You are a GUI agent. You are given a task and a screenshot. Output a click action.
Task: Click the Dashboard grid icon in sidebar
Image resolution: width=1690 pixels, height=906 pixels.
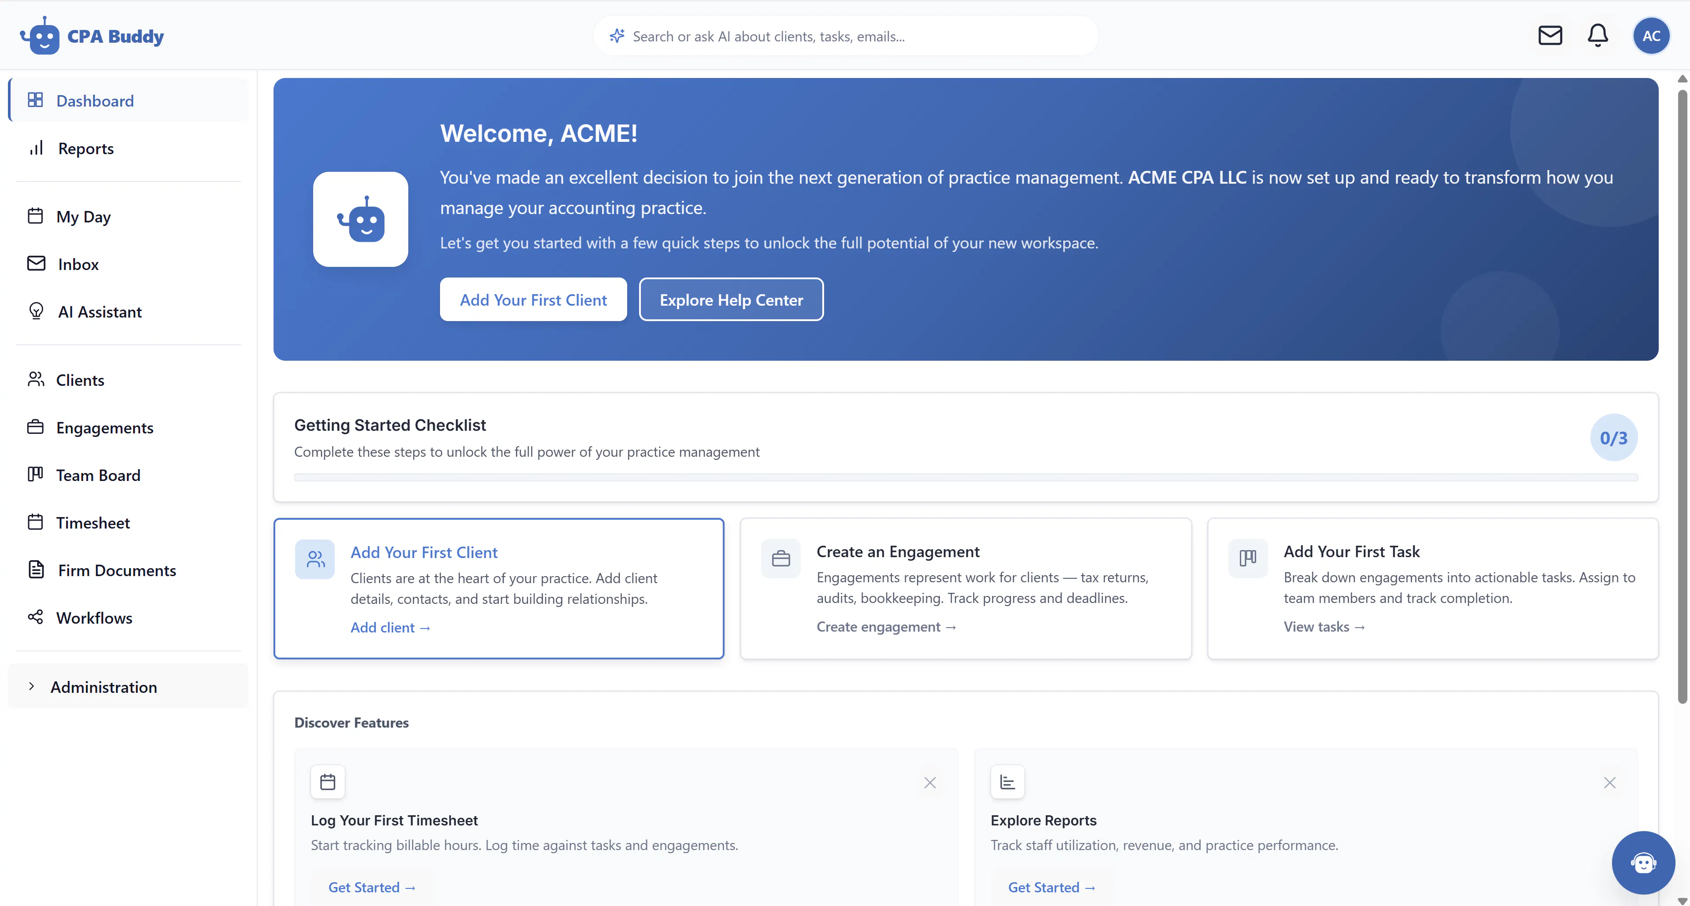coord(35,100)
